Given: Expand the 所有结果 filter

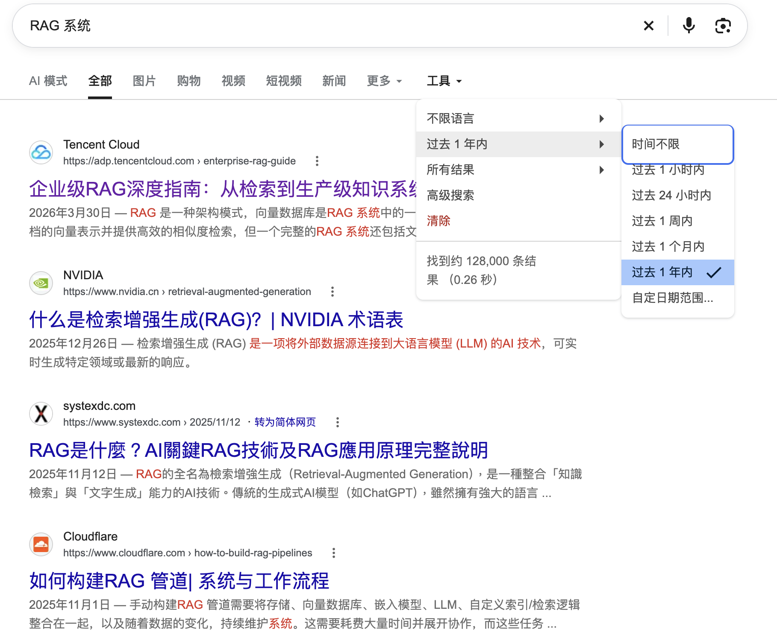Looking at the screenshot, I should pos(518,170).
